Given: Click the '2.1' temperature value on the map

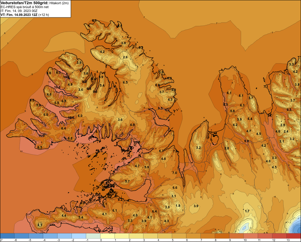Looking at the screenshot, I should 39,225.
